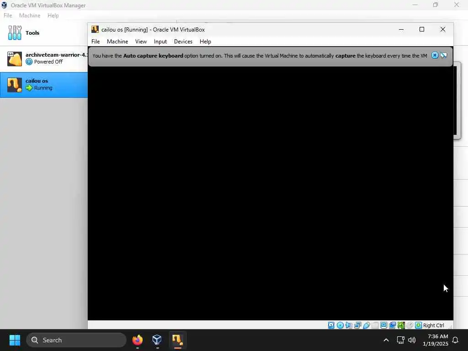Click the green CPU/recording indicator icon

(401, 325)
